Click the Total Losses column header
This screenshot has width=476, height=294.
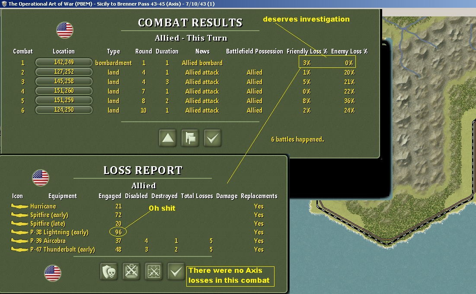[197, 196]
